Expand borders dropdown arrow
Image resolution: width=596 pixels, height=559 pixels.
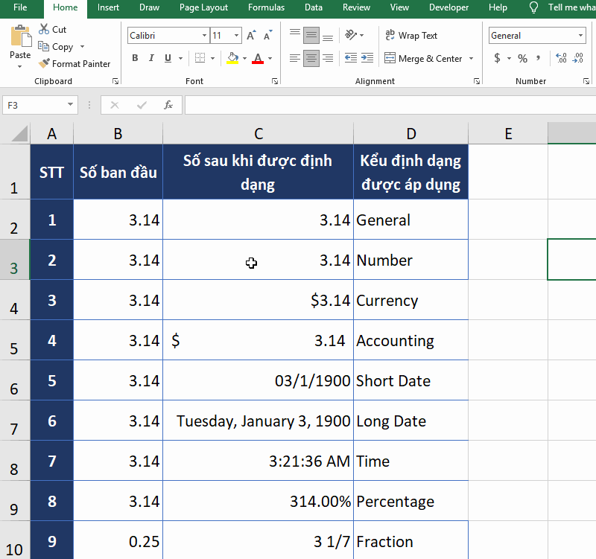212,59
